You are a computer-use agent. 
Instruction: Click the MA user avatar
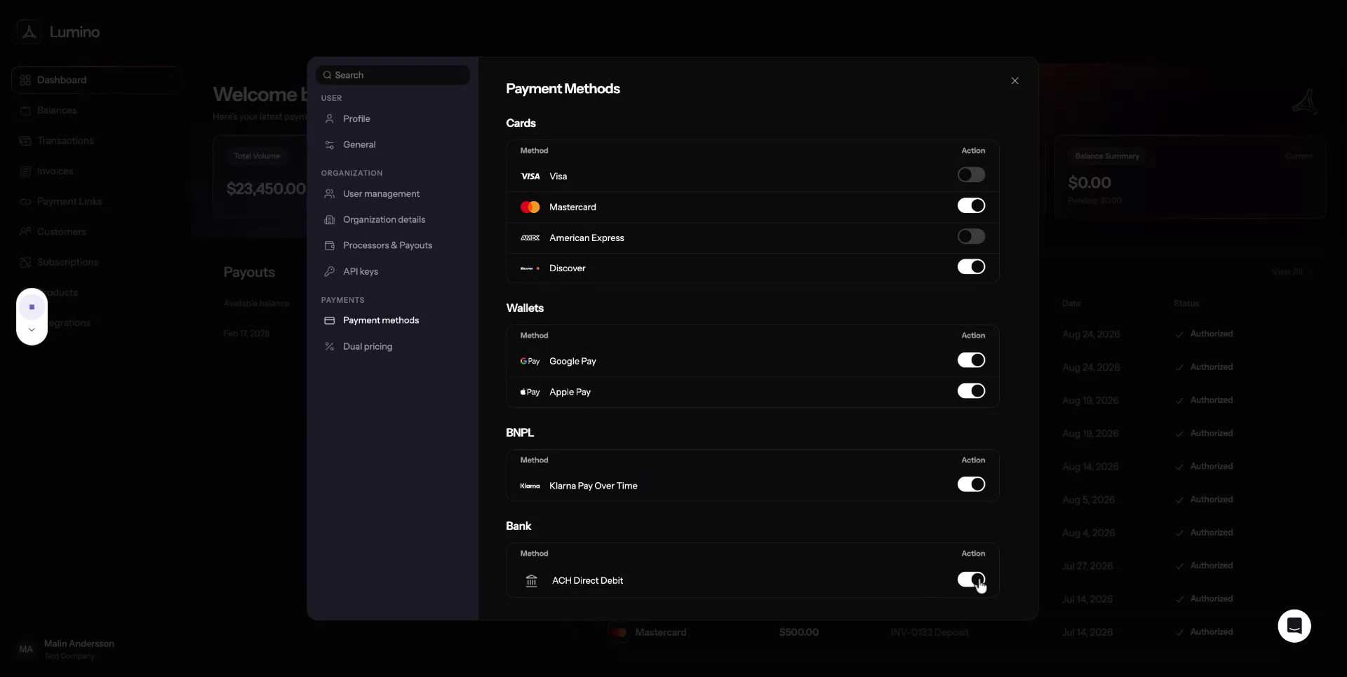point(26,650)
